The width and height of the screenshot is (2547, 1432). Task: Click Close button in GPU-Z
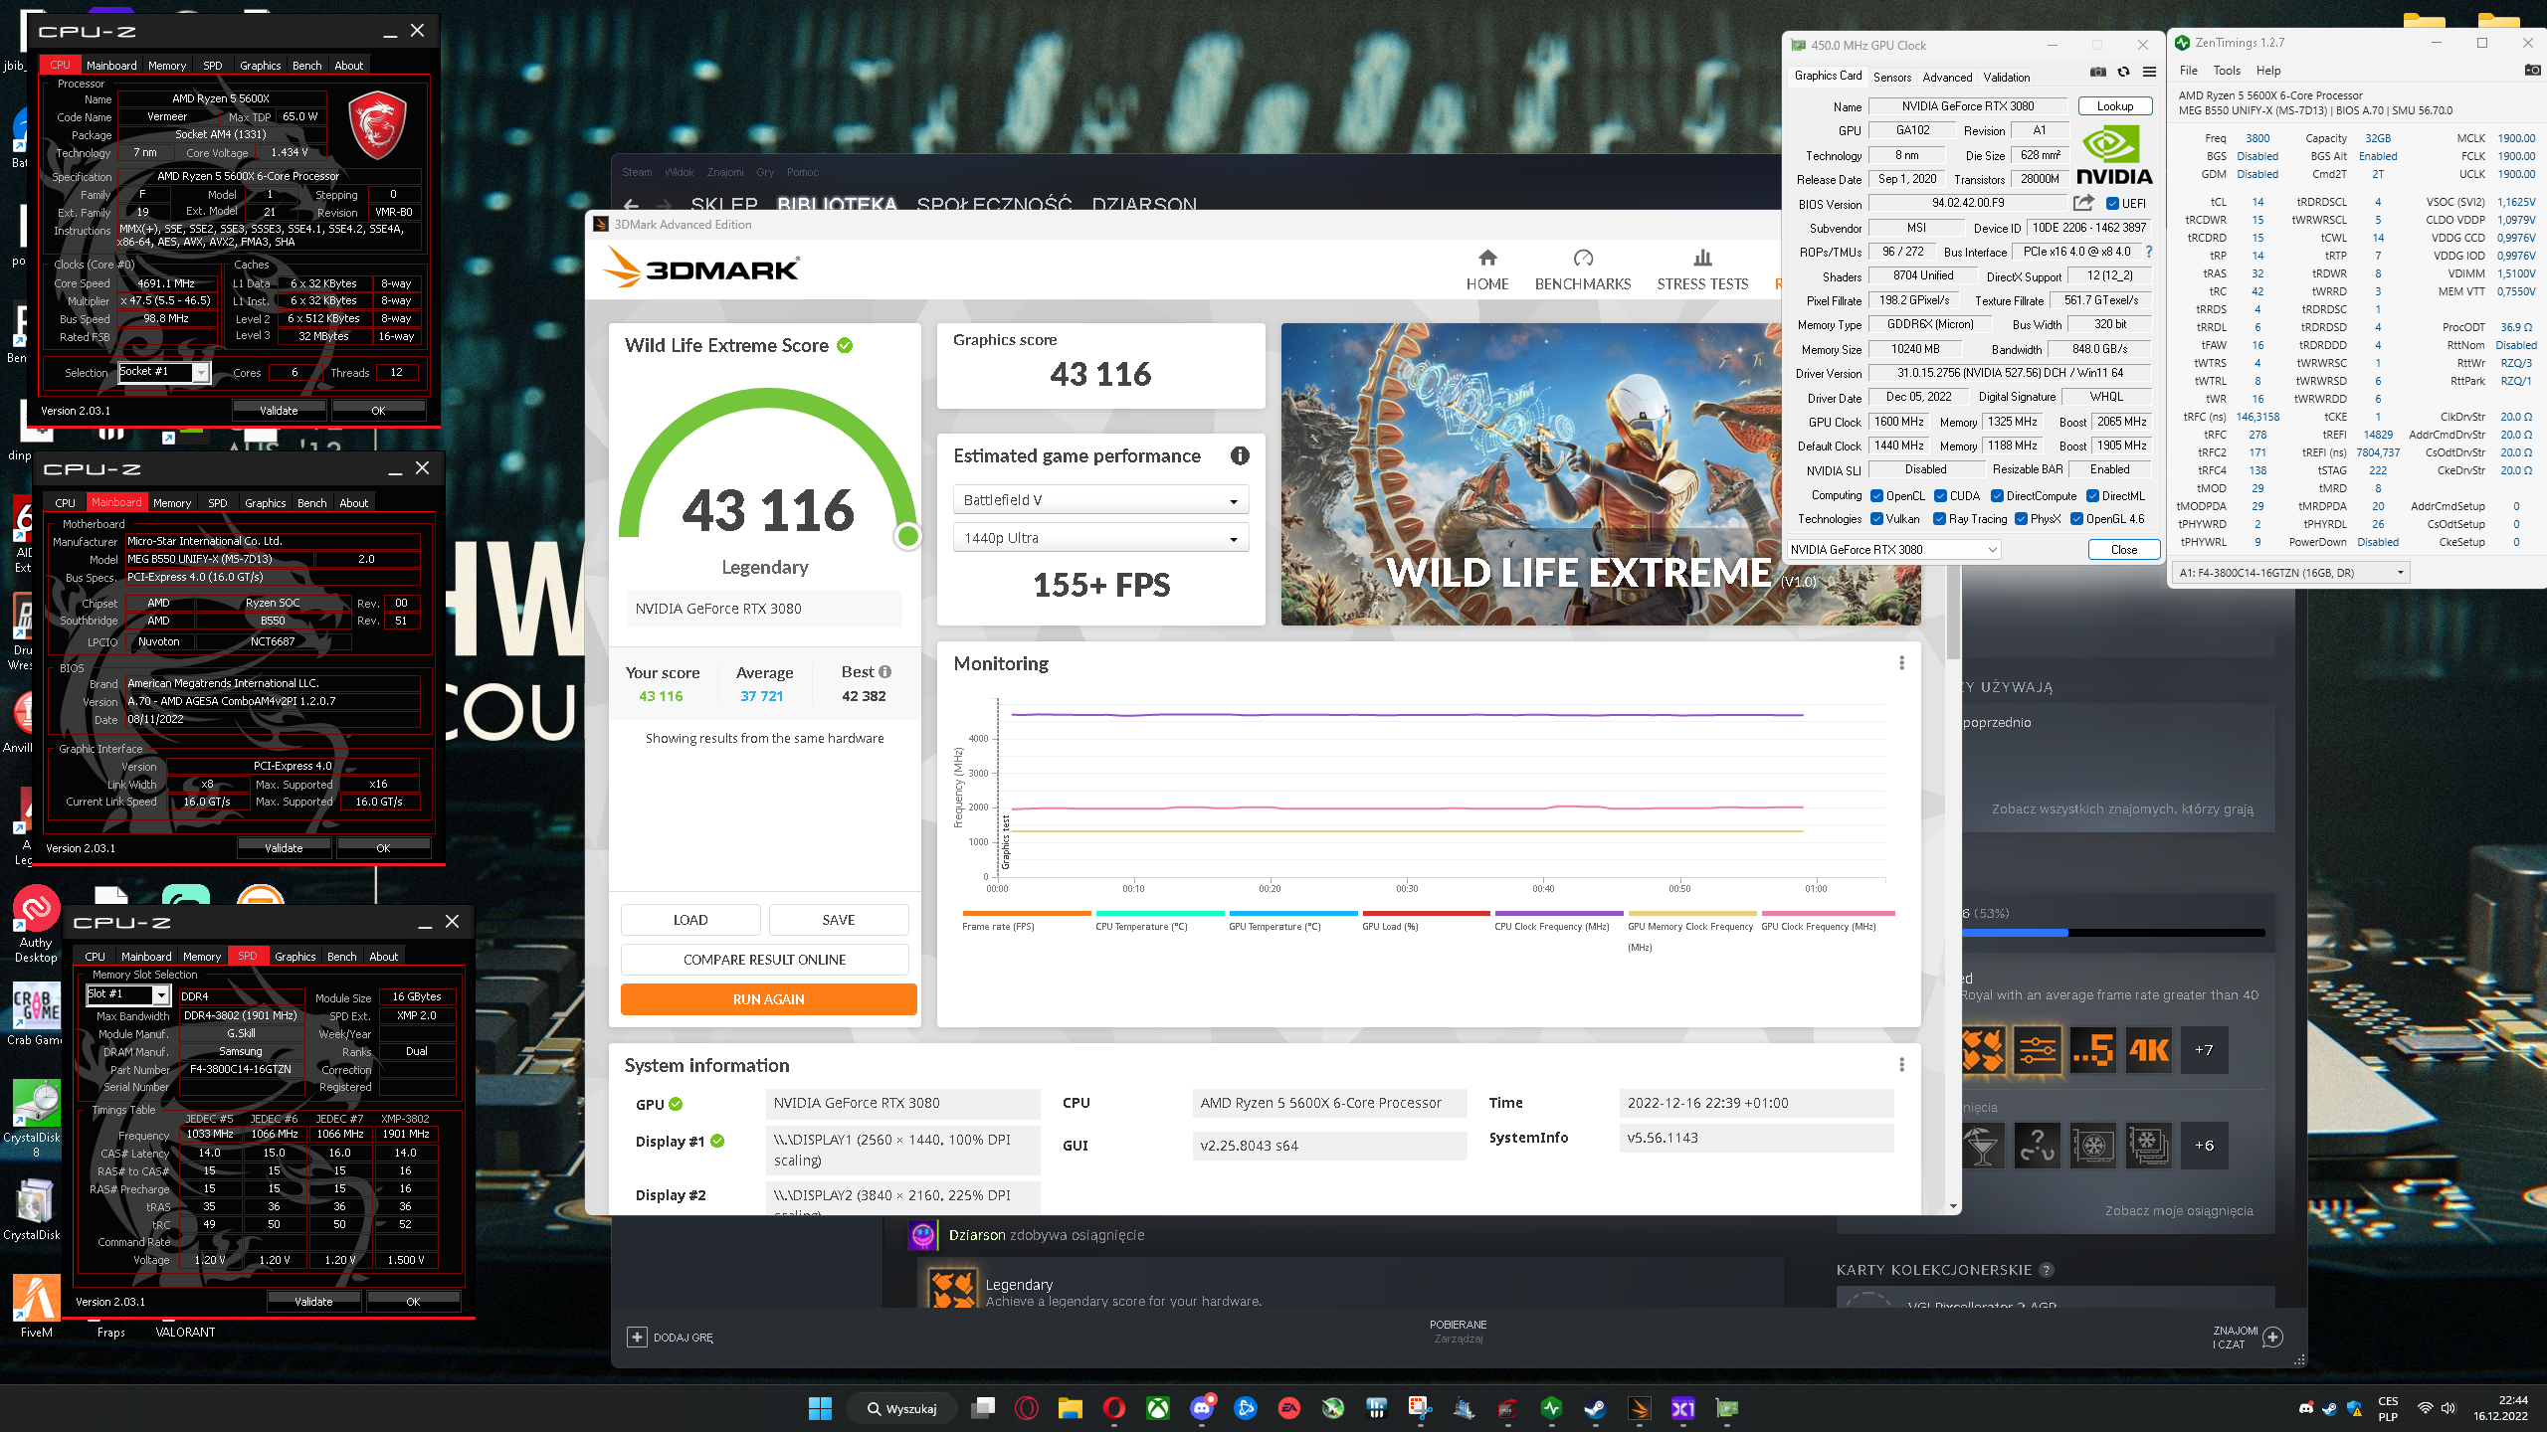pos(2123,549)
